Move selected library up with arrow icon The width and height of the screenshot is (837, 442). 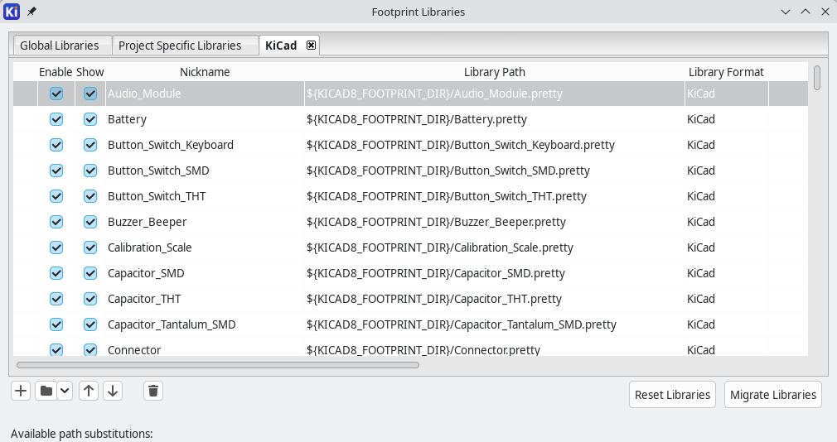coord(89,391)
